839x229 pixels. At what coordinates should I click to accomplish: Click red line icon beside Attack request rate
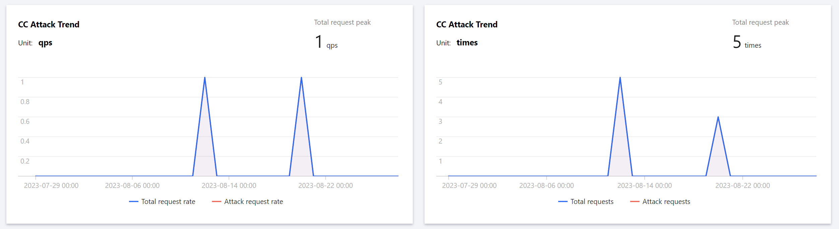click(216, 202)
